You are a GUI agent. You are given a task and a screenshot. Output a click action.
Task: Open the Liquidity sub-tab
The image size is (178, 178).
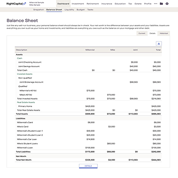(69, 10)
